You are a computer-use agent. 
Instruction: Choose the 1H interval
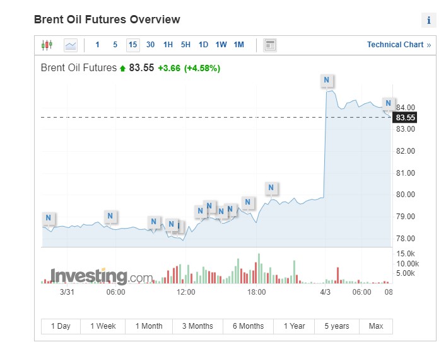coord(168,45)
